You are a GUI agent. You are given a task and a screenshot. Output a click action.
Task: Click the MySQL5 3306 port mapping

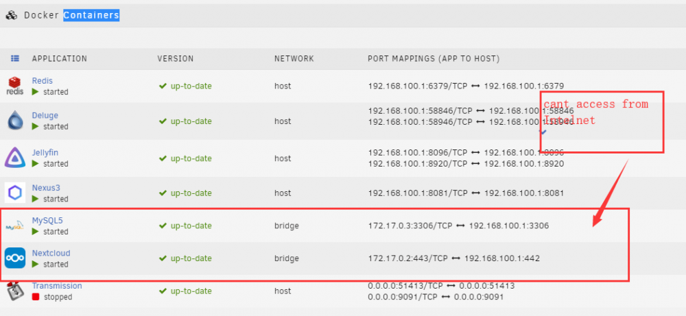tap(458, 226)
